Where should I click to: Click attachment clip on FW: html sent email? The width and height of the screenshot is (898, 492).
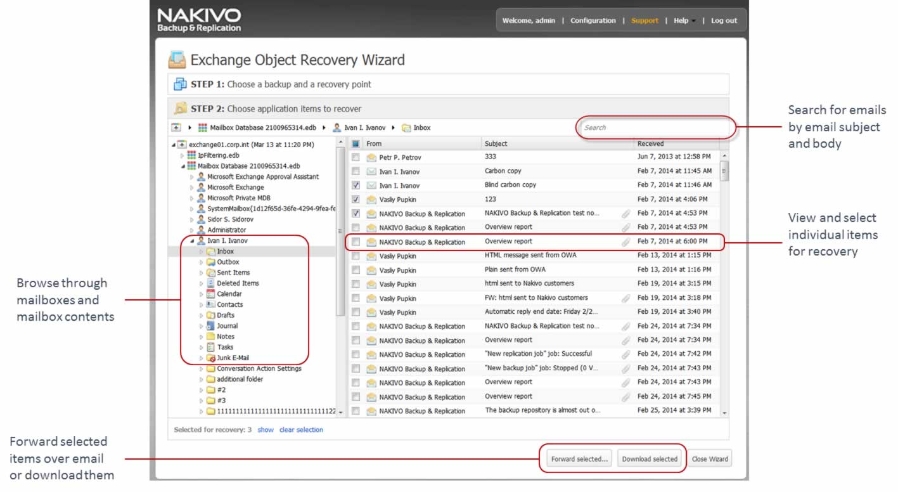625,298
